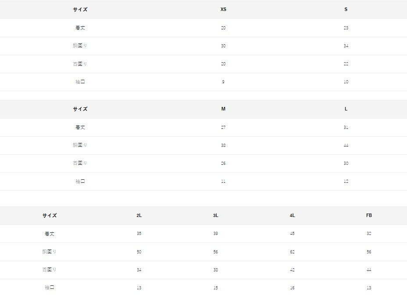407x295 pixels.
Task: Click the 着丈 value 39 for size 3L
Action: pos(216,234)
